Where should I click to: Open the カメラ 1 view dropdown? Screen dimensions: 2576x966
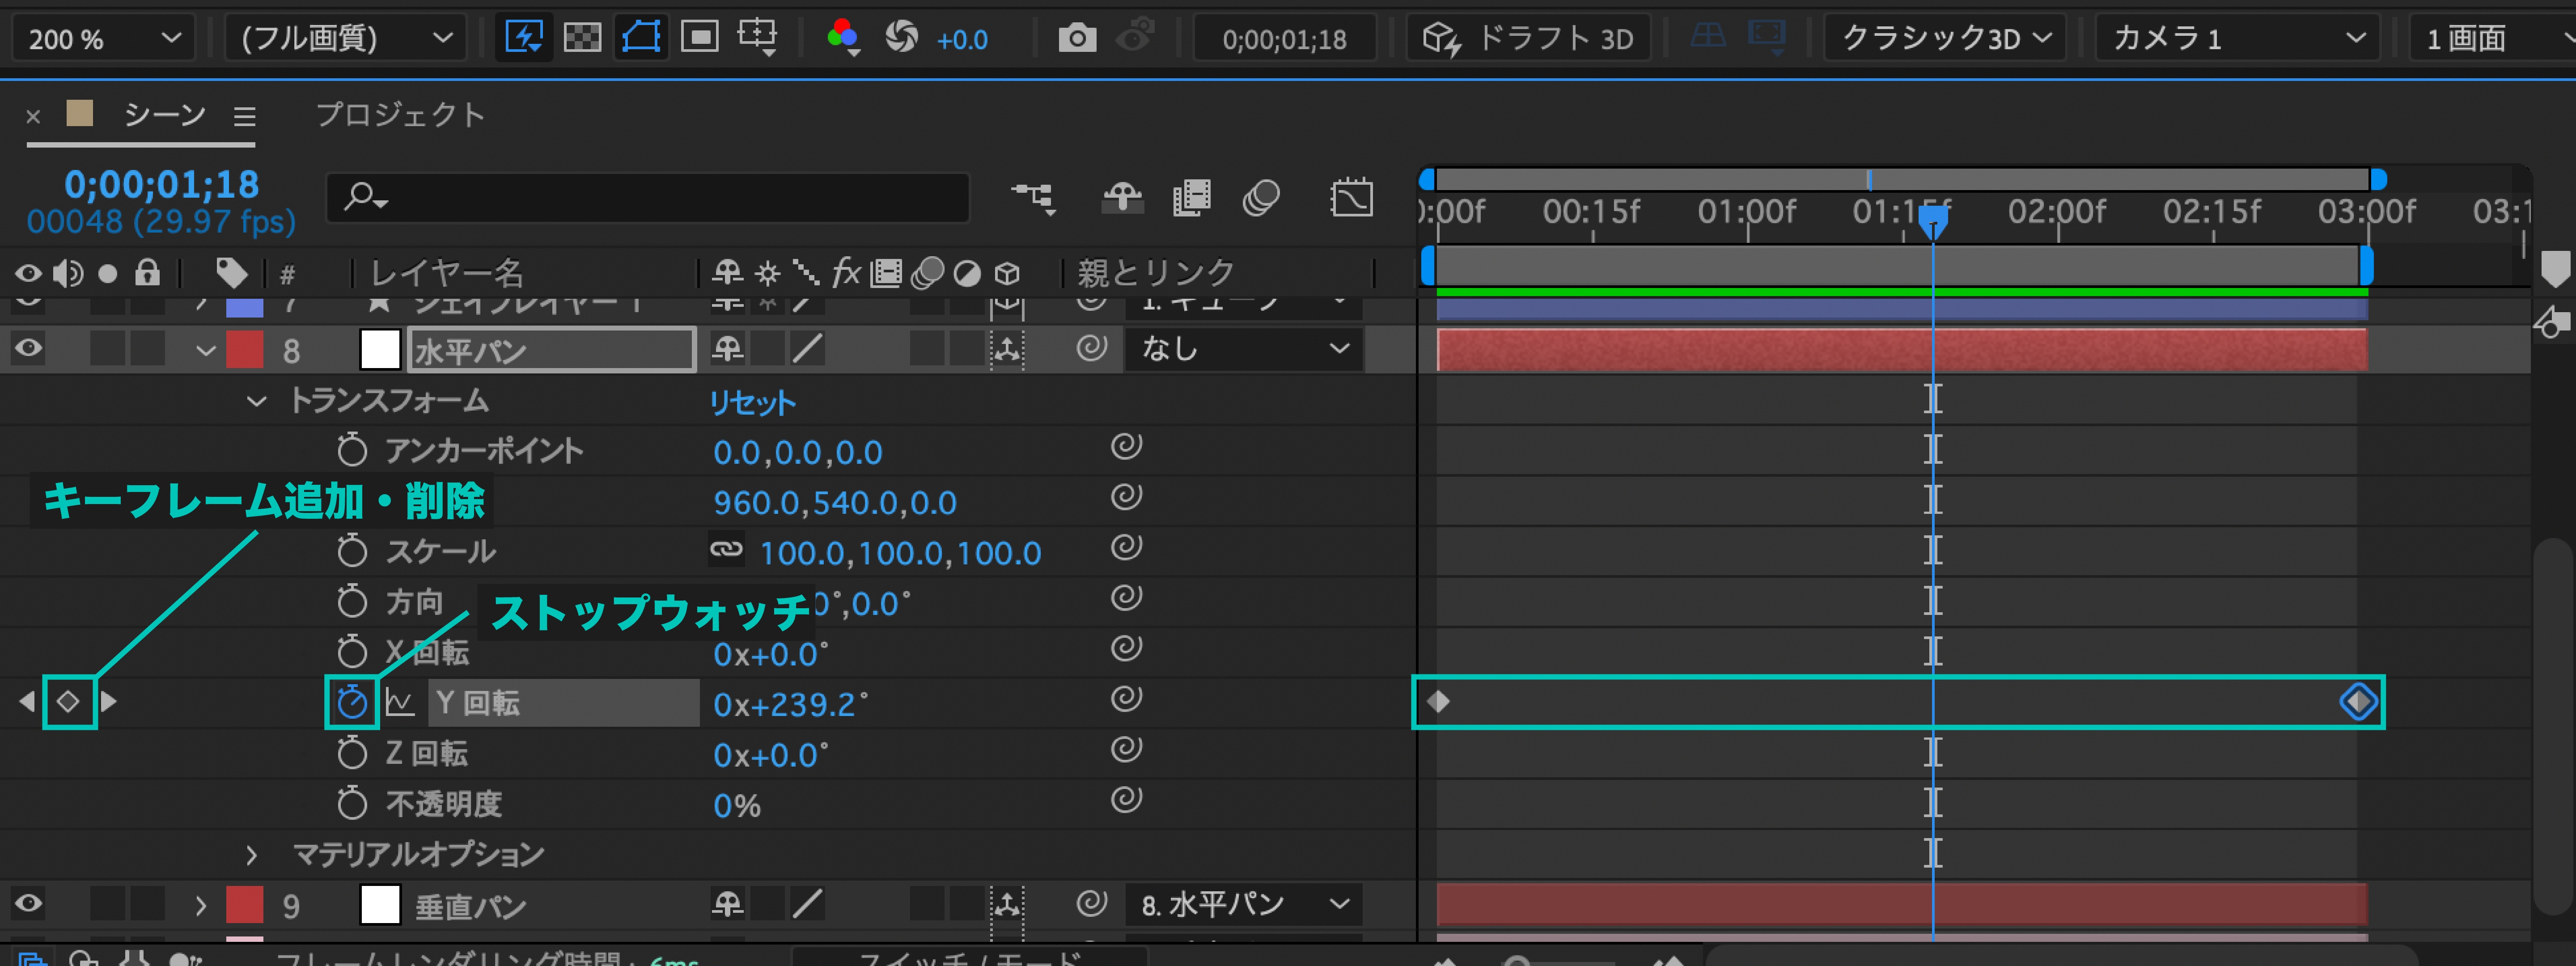point(2239,39)
